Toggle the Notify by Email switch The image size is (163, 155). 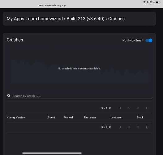pyautogui.click(x=149, y=40)
